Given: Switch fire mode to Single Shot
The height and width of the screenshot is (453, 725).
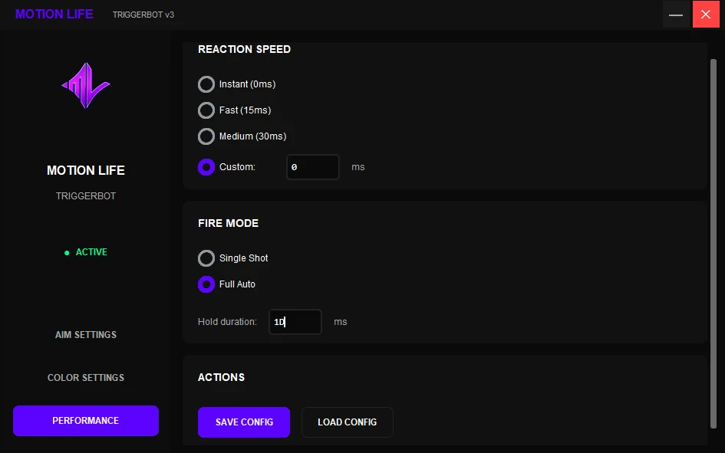Looking at the screenshot, I should coord(206,258).
